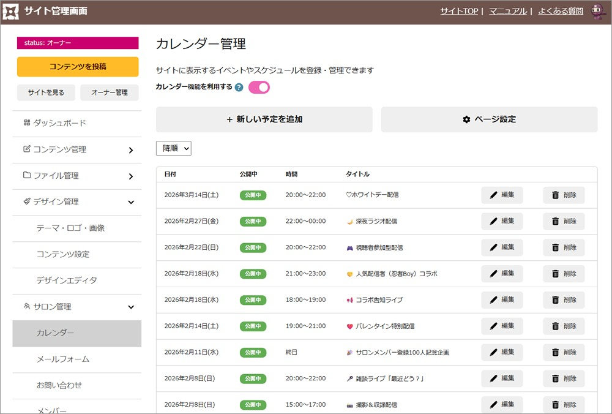The height and width of the screenshot is (414, 612).
Task: Click 公開中 badge for バレンタイン特別配信
Action: [253, 326]
